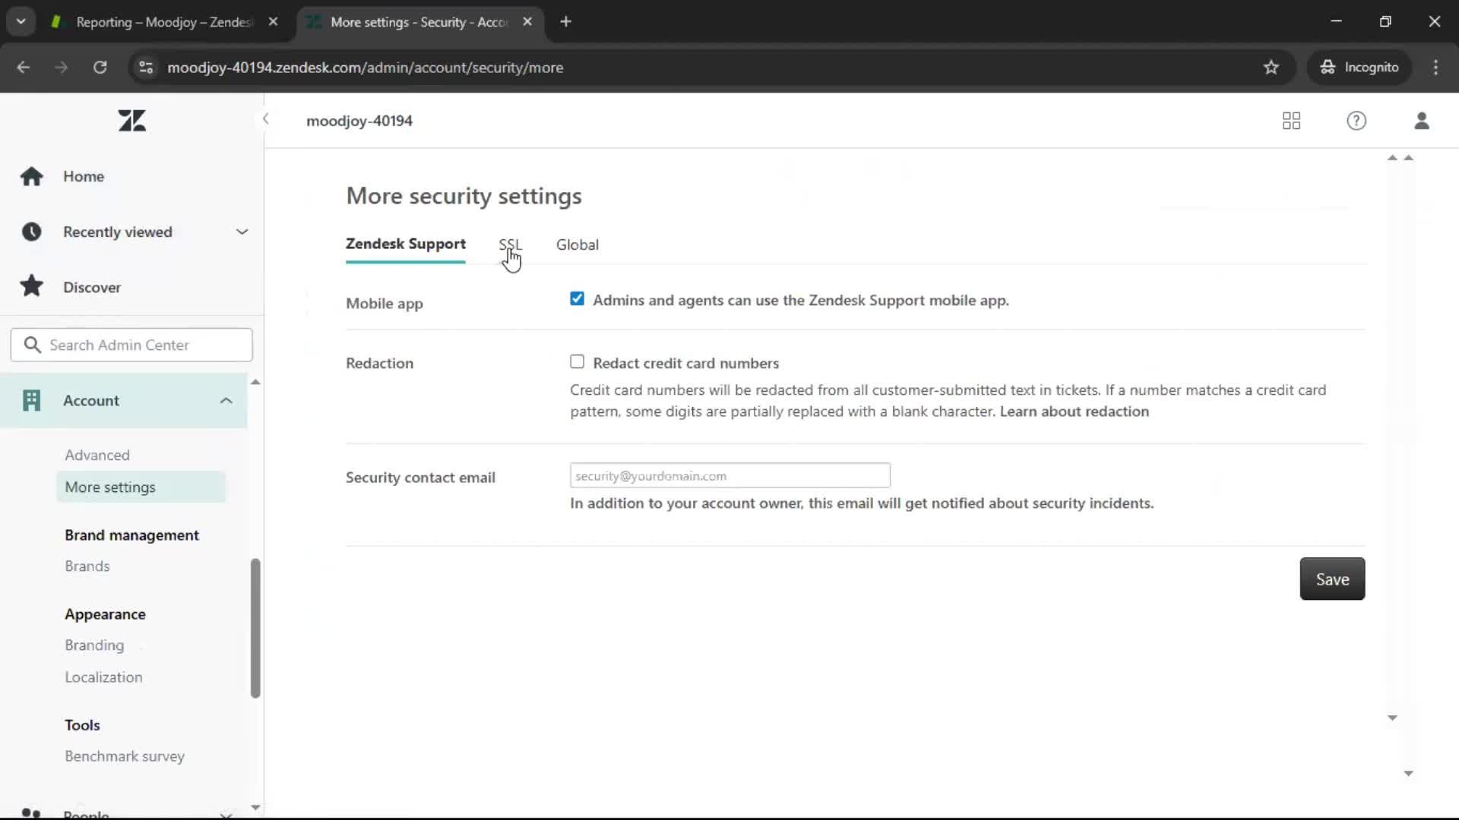Open Benchmark survey under Tools

click(x=125, y=756)
